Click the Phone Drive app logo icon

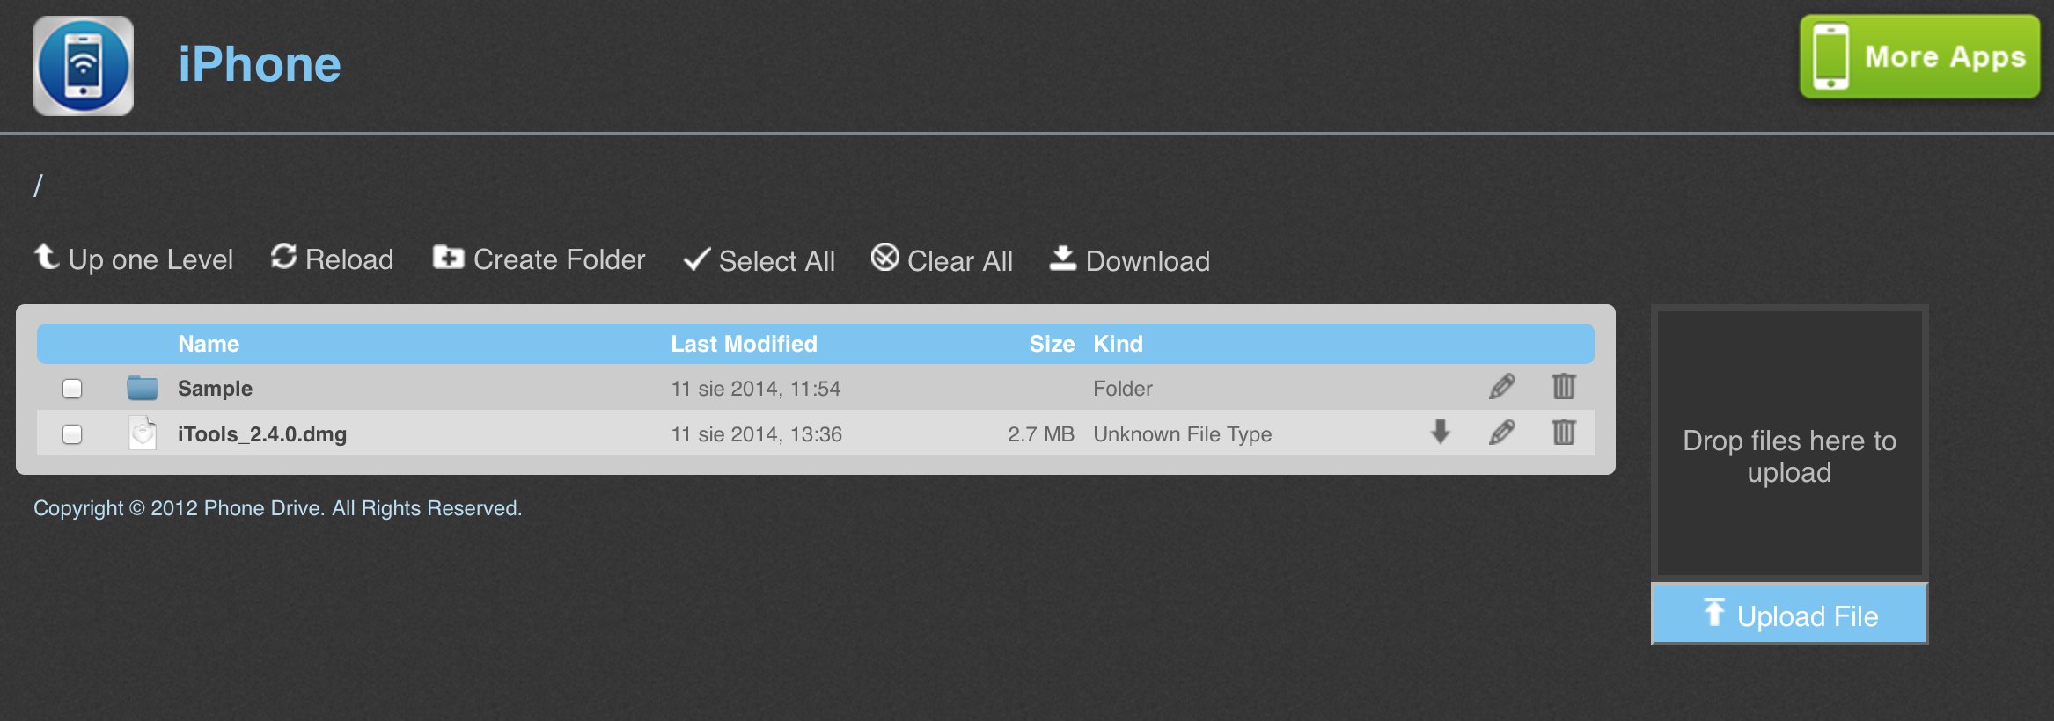84,66
